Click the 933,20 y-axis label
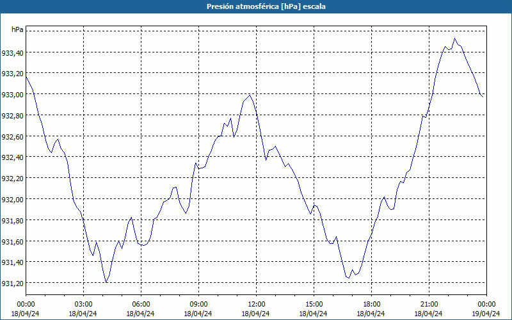The height and width of the screenshot is (320, 512). coord(12,74)
